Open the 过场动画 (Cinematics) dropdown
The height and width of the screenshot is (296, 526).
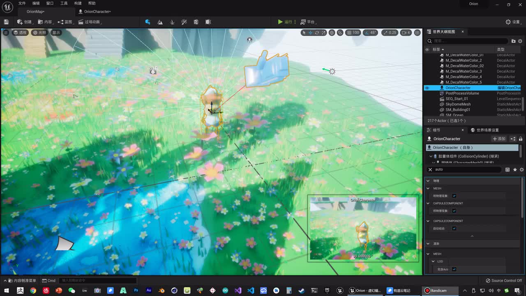coord(89,22)
